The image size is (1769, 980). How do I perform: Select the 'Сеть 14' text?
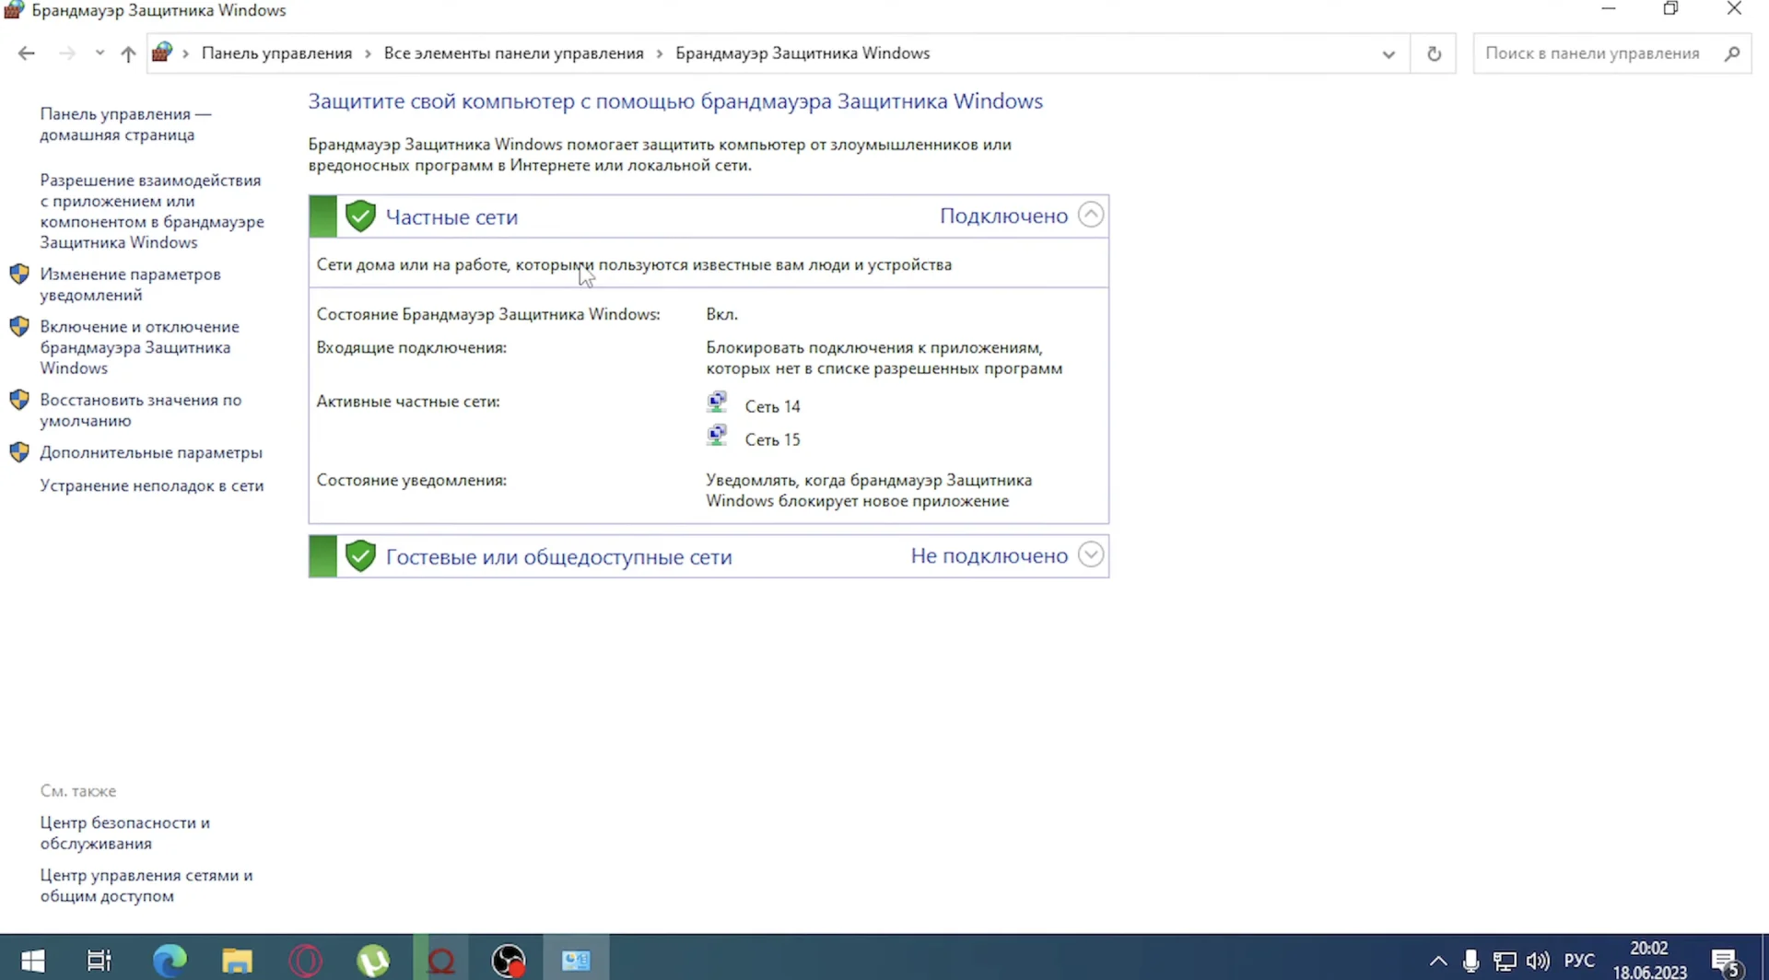click(x=772, y=406)
